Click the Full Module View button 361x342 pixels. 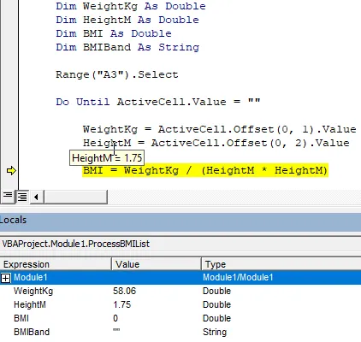(22, 197)
